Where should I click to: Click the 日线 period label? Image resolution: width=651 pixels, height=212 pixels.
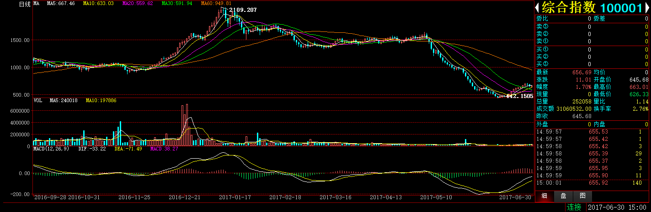[25, 4]
